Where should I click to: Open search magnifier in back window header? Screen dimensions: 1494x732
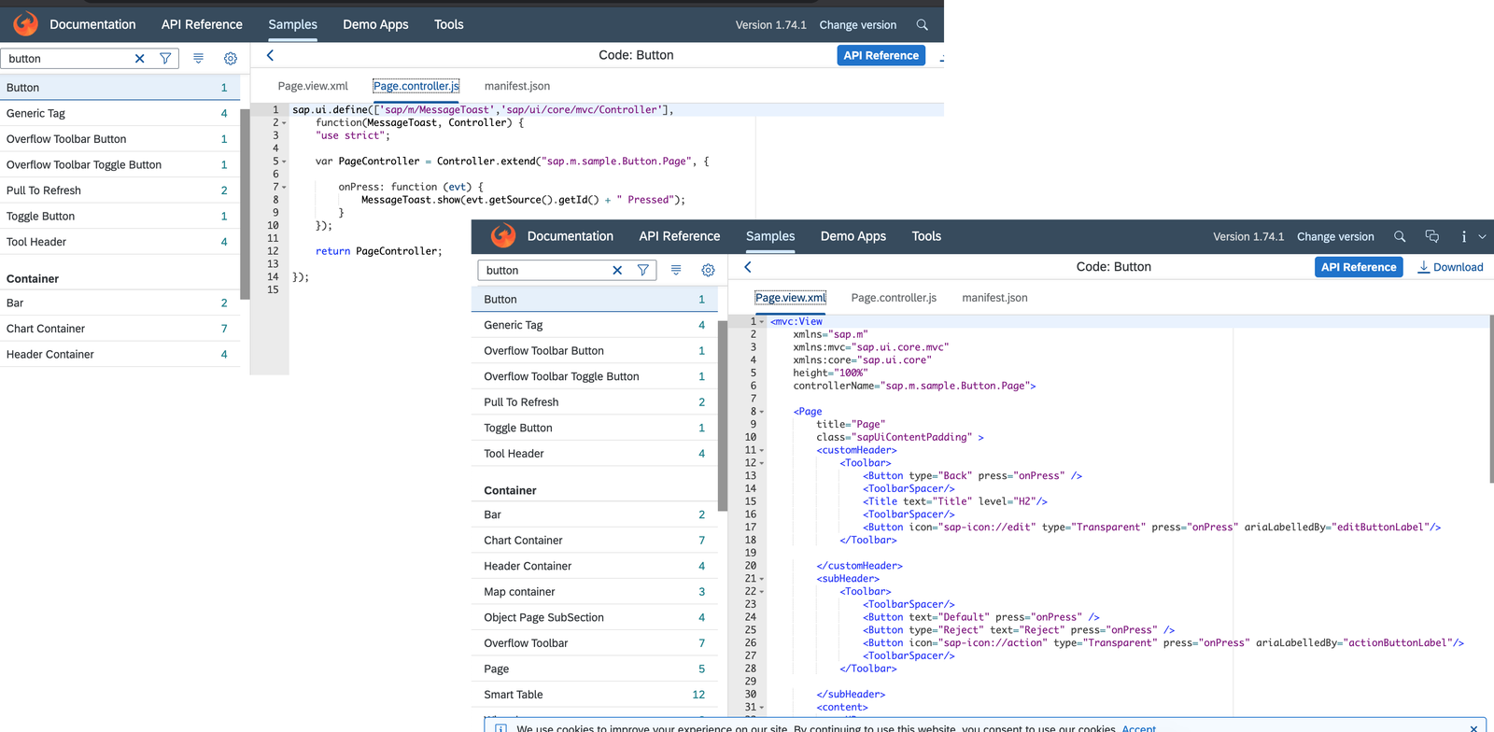click(x=922, y=25)
